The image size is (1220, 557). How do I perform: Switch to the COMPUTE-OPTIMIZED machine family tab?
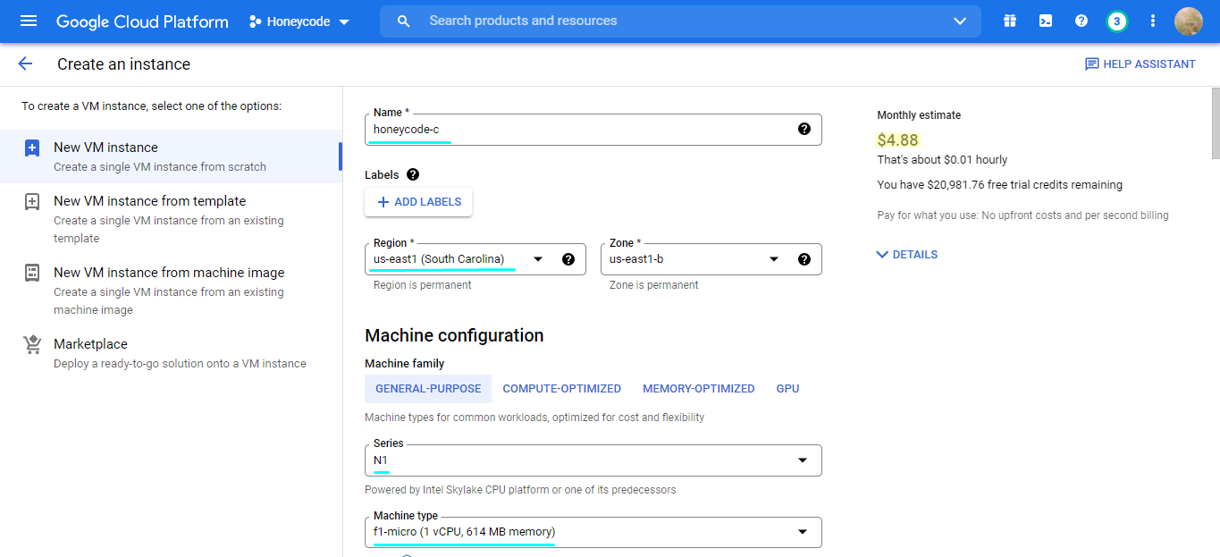[x=561, y=389]
